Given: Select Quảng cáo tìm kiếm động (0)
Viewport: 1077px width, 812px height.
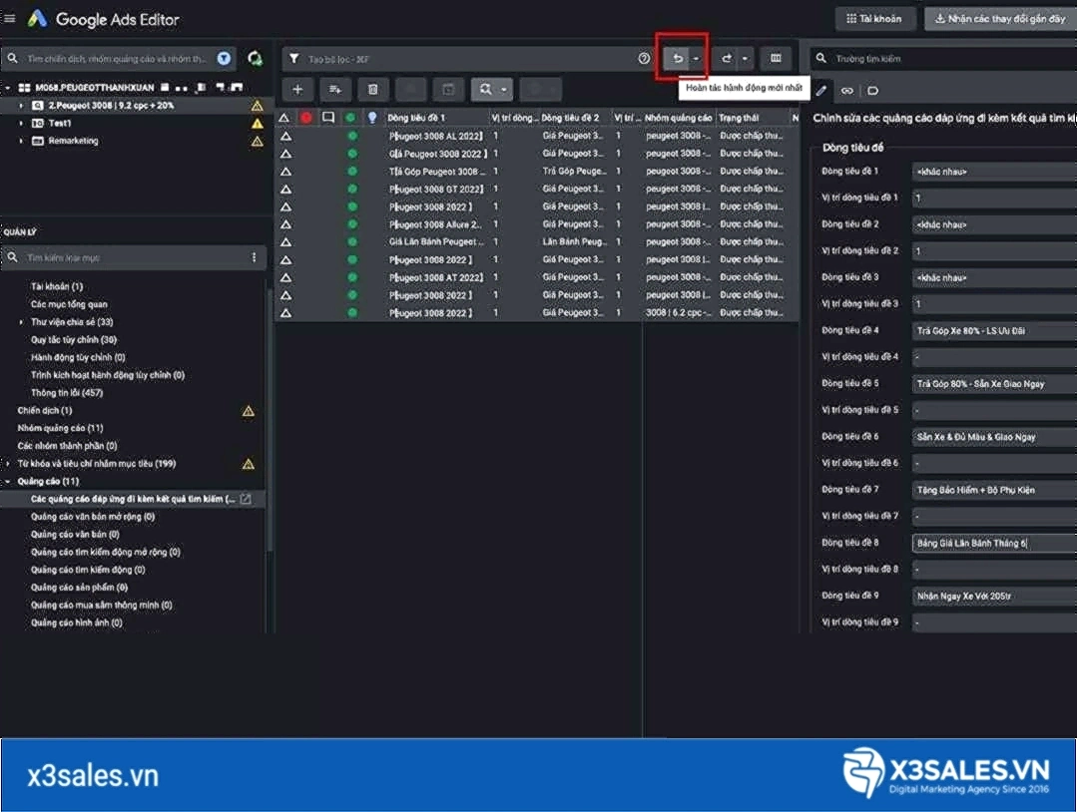Looking at the screenshot, I should (88, 570).
